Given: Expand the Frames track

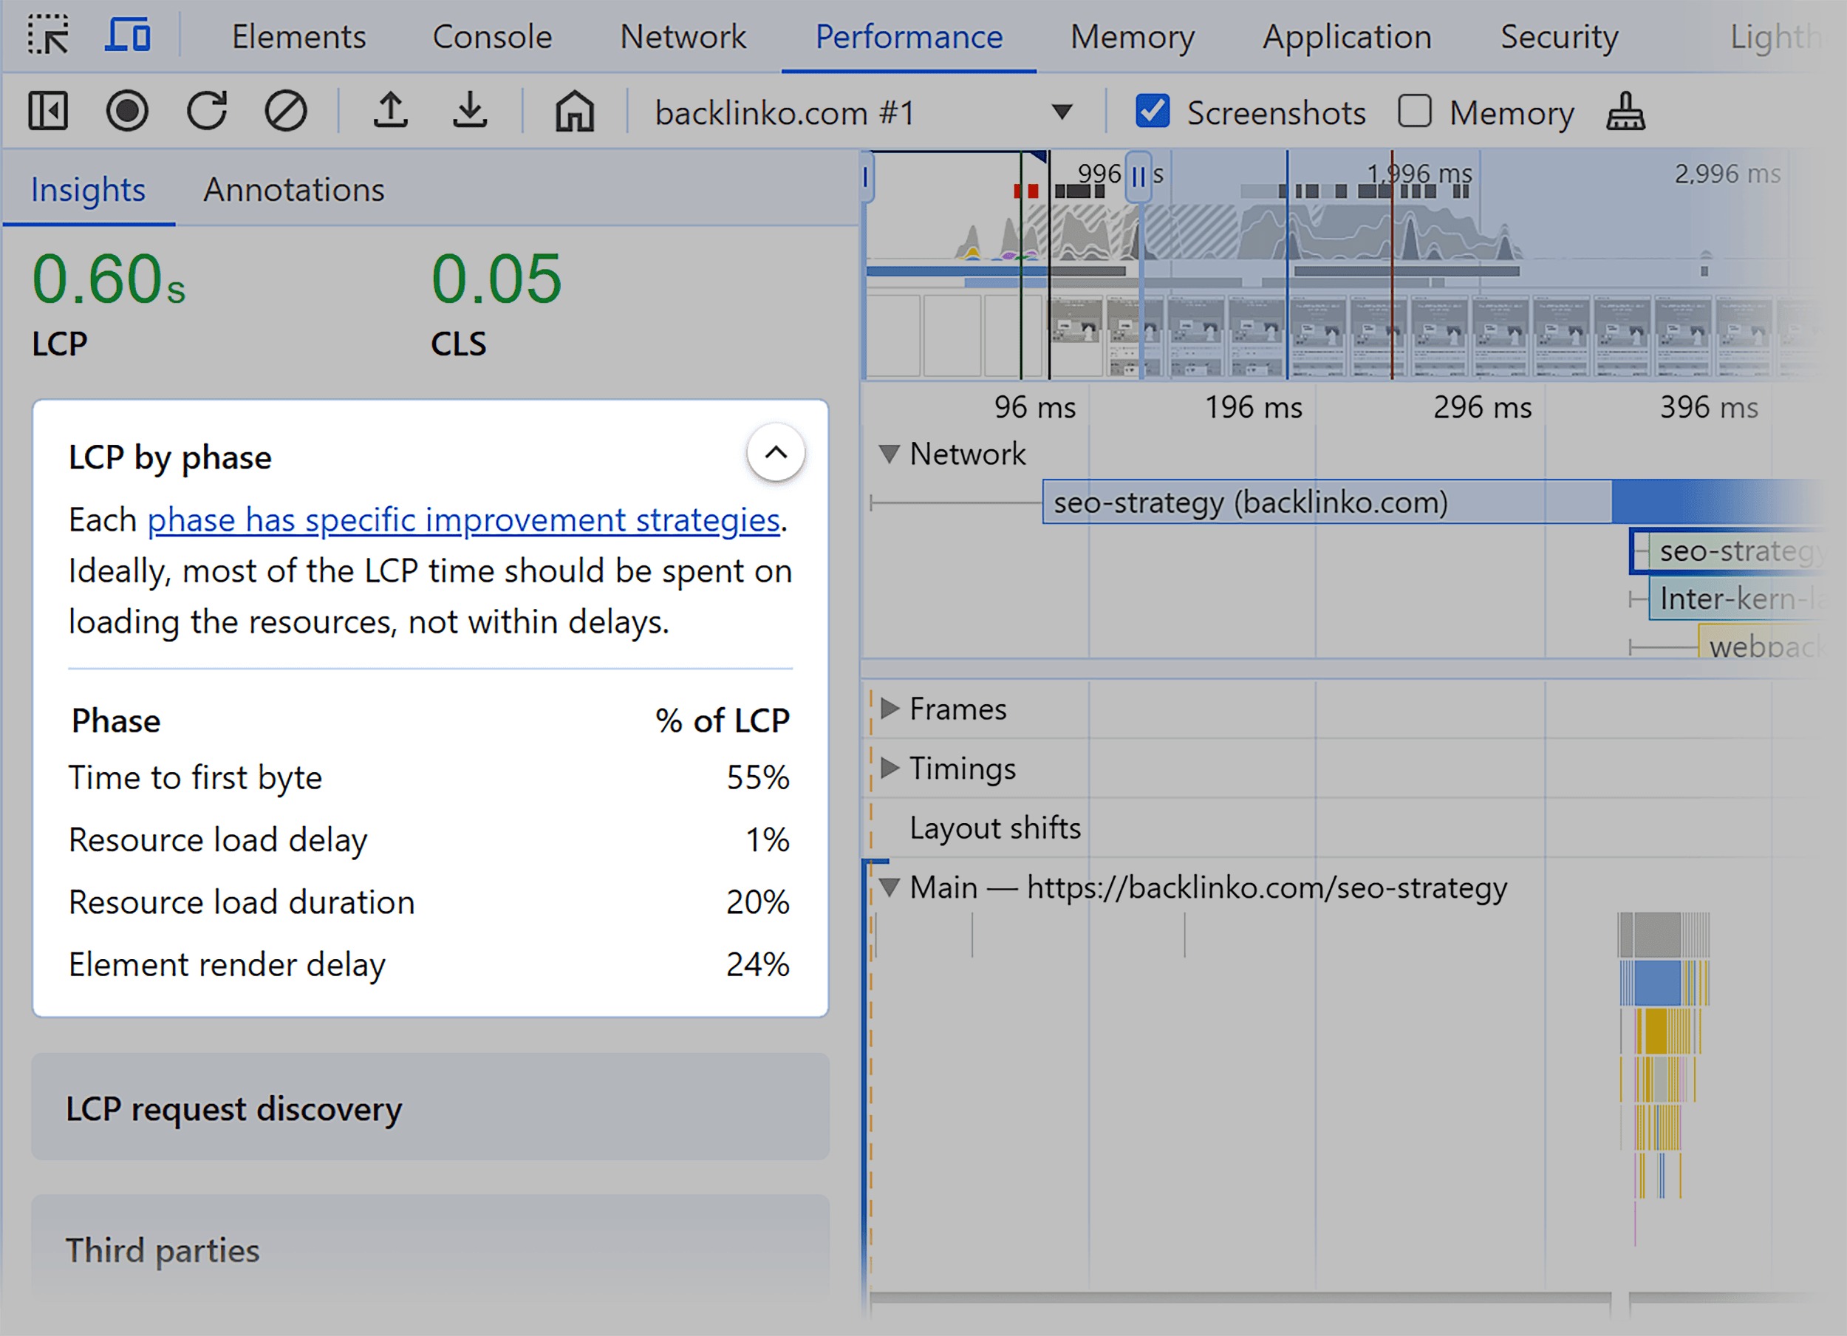Looking at the screenshot, I should [890, 709].
